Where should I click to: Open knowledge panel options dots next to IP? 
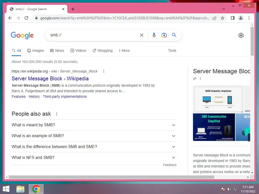pos(200,78)
